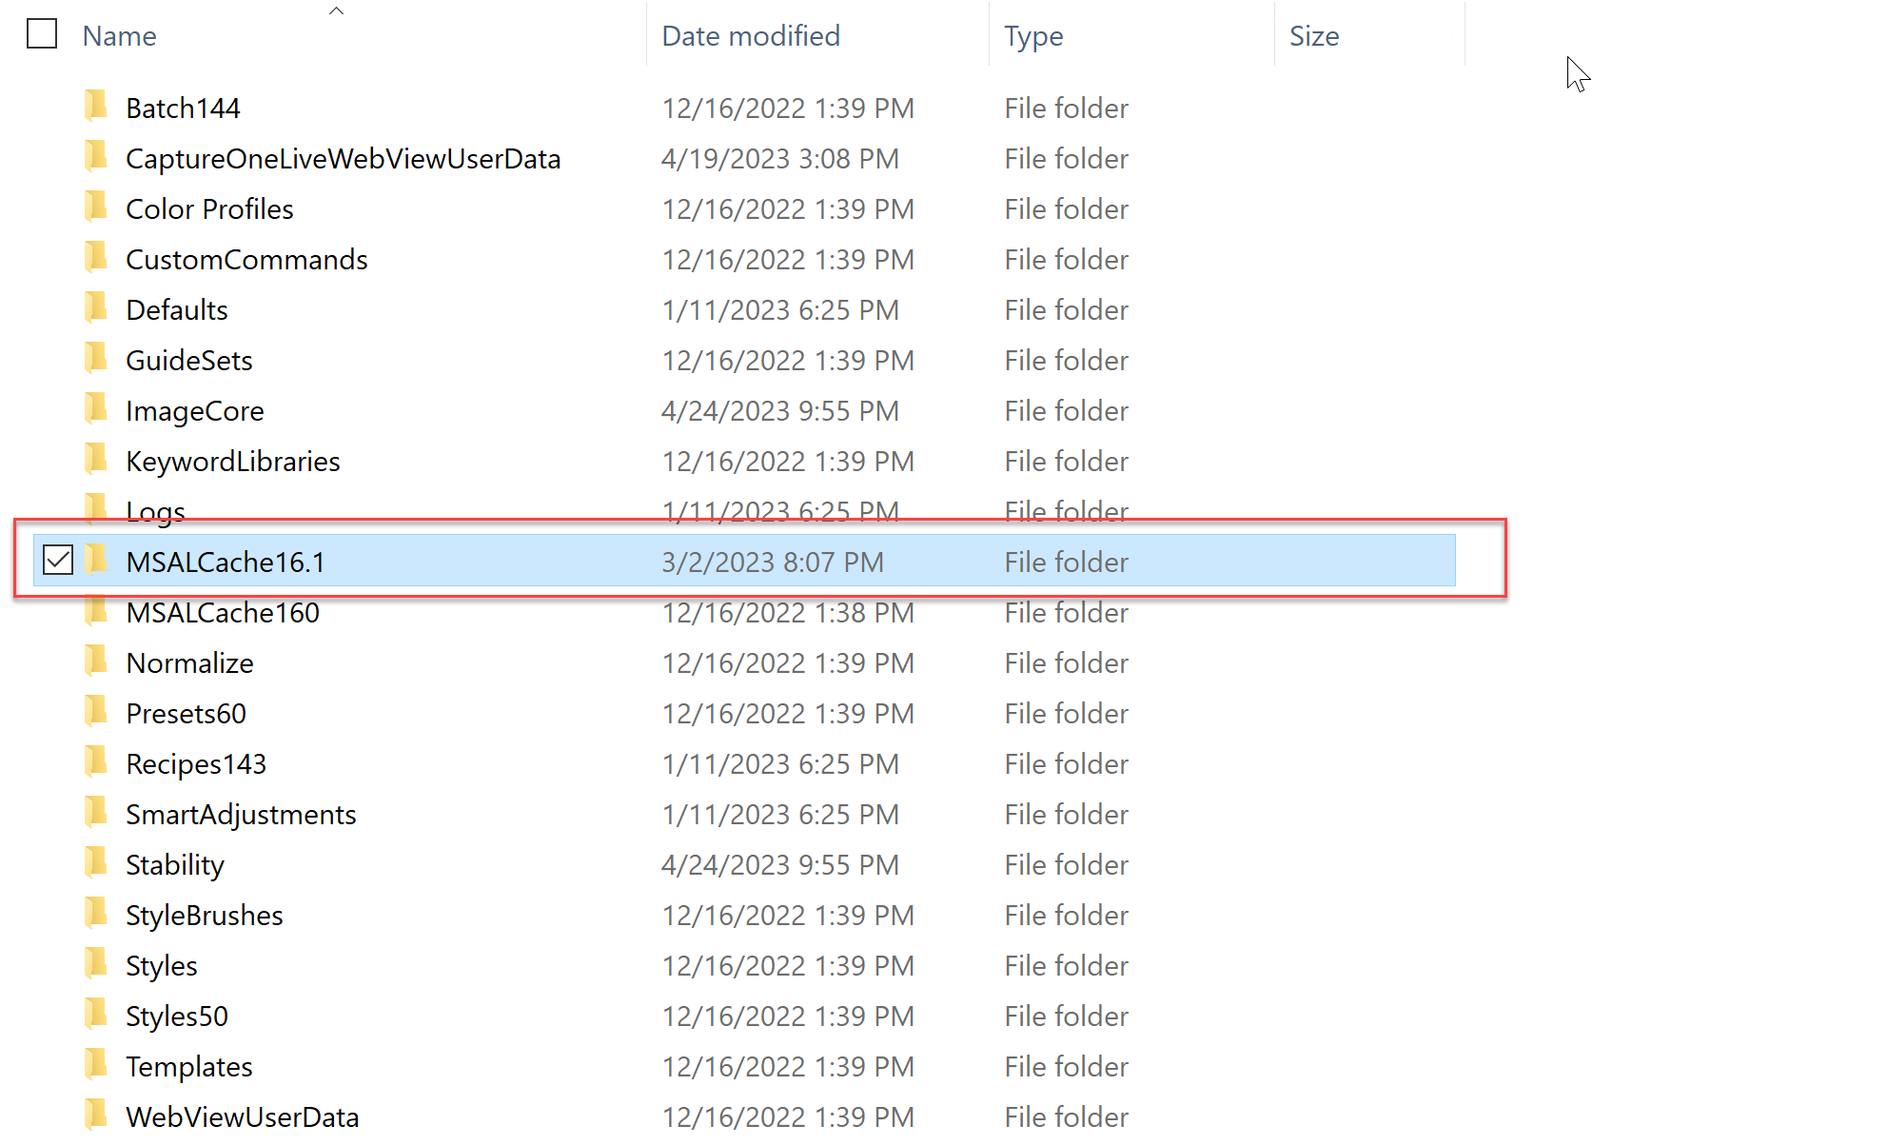Image resolution: width=1888 pixels, height=1145 pixels.
Task: Select the Stability folder name
Action: [x=175, y=865]
